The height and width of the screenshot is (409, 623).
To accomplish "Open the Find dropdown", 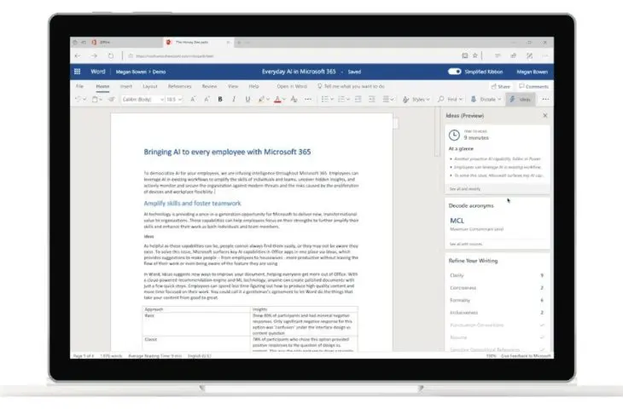I will [x=450, y=99].
